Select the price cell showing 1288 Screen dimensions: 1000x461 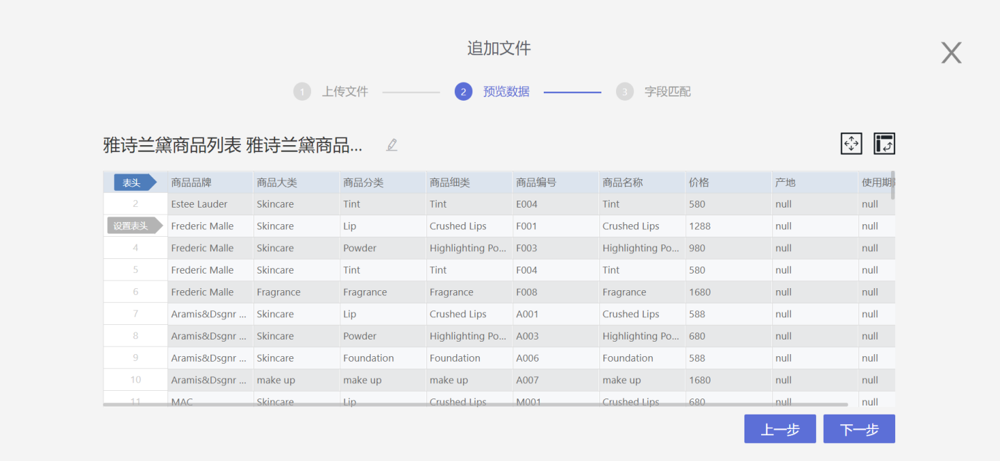point(700,226)
